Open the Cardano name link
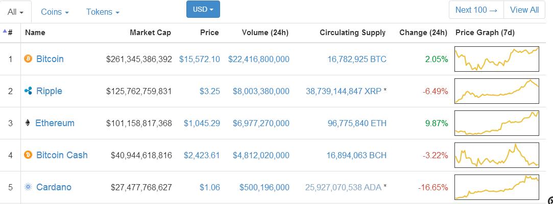Viewport: 553px width, 204px height. coord(54,187)
